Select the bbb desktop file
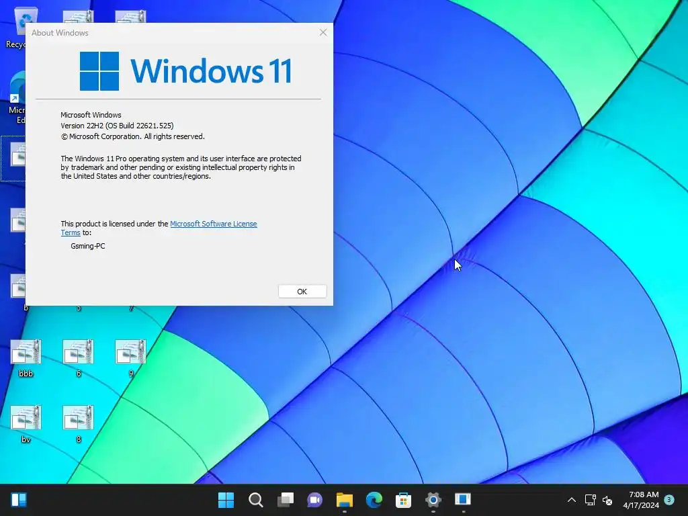The height and width of the screenshot is (516, 688). [x=26, y=358]
